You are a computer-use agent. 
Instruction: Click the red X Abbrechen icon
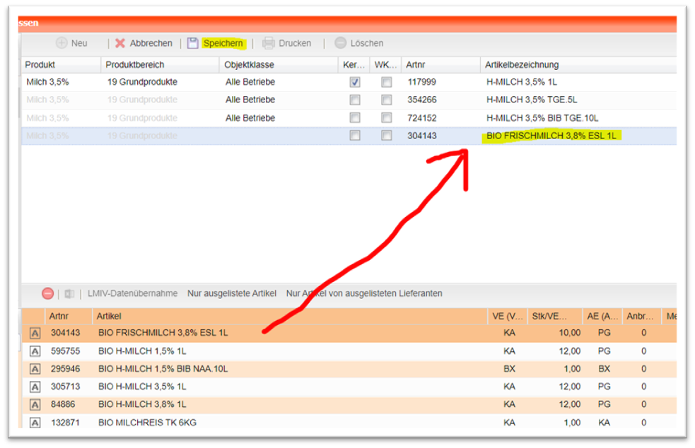click(x=120, y=43)
